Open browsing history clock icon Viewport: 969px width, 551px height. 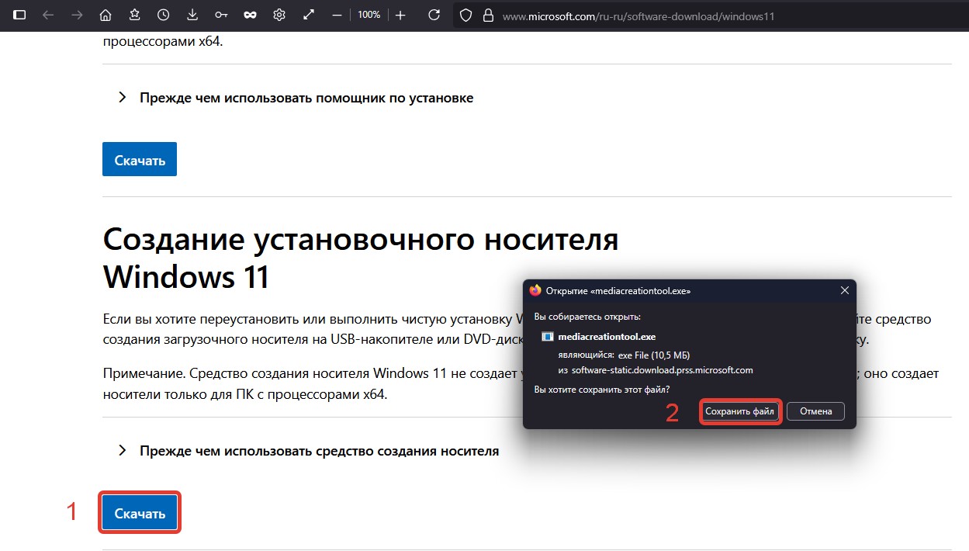click(x=163, y=15)
